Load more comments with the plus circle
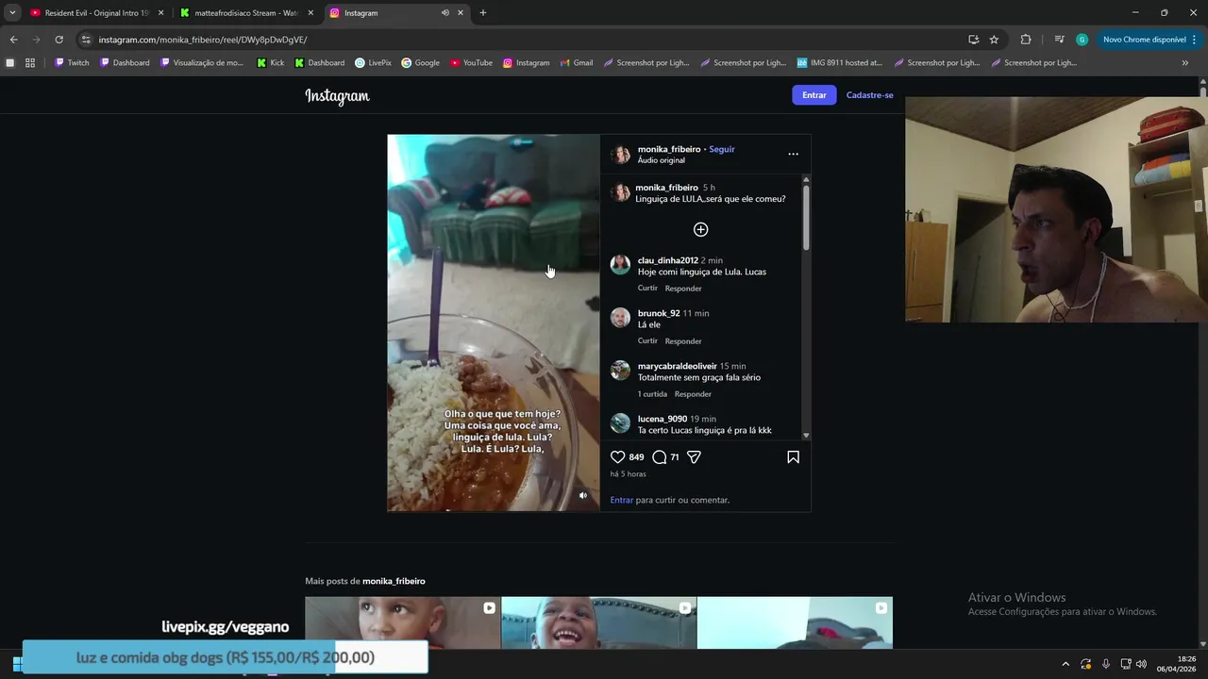The height and width of the screenshot is (679, 1208). 700,229
